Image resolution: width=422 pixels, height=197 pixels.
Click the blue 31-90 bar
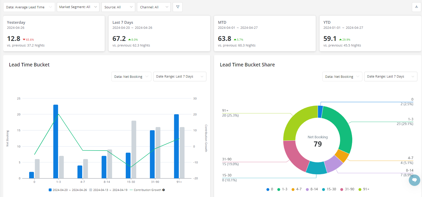point(152,154)
